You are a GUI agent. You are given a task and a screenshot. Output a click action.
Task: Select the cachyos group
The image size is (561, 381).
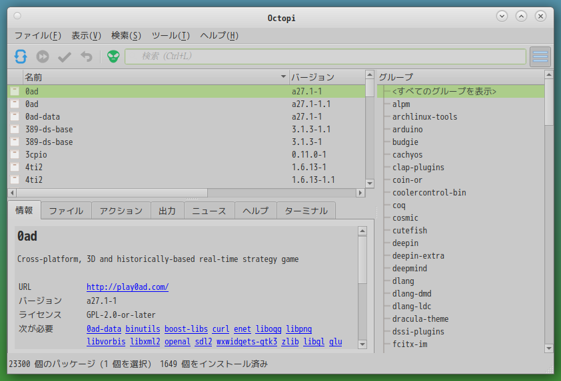(407, 155)
